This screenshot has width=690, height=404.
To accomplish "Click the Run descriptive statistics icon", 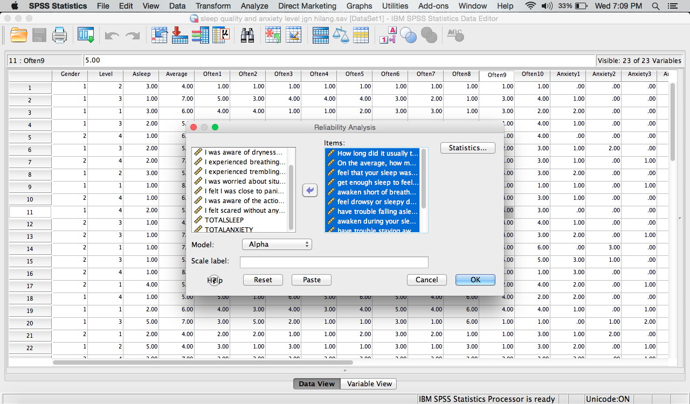I will [220, 36].
